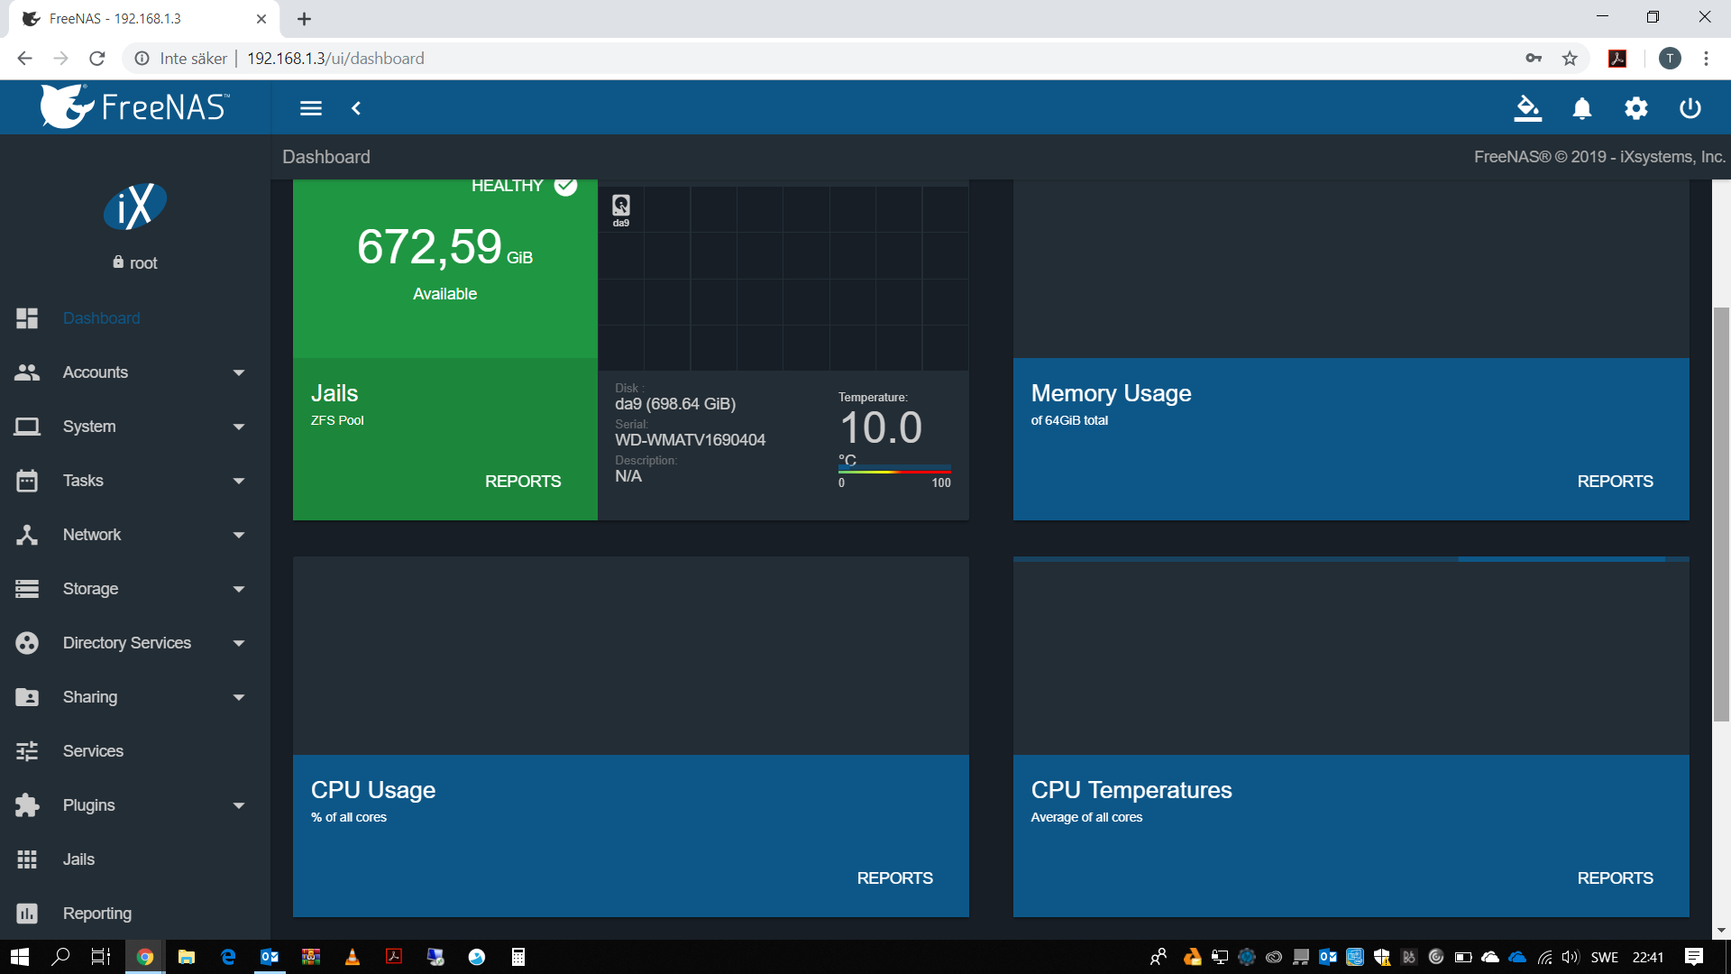
Task: Open the Reporting menu item
Action: coord(135,914)
